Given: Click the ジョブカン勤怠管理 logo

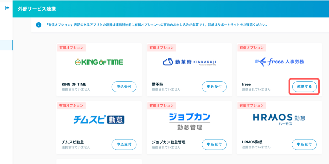Looking at the screenshot, I should coord(189,122).
